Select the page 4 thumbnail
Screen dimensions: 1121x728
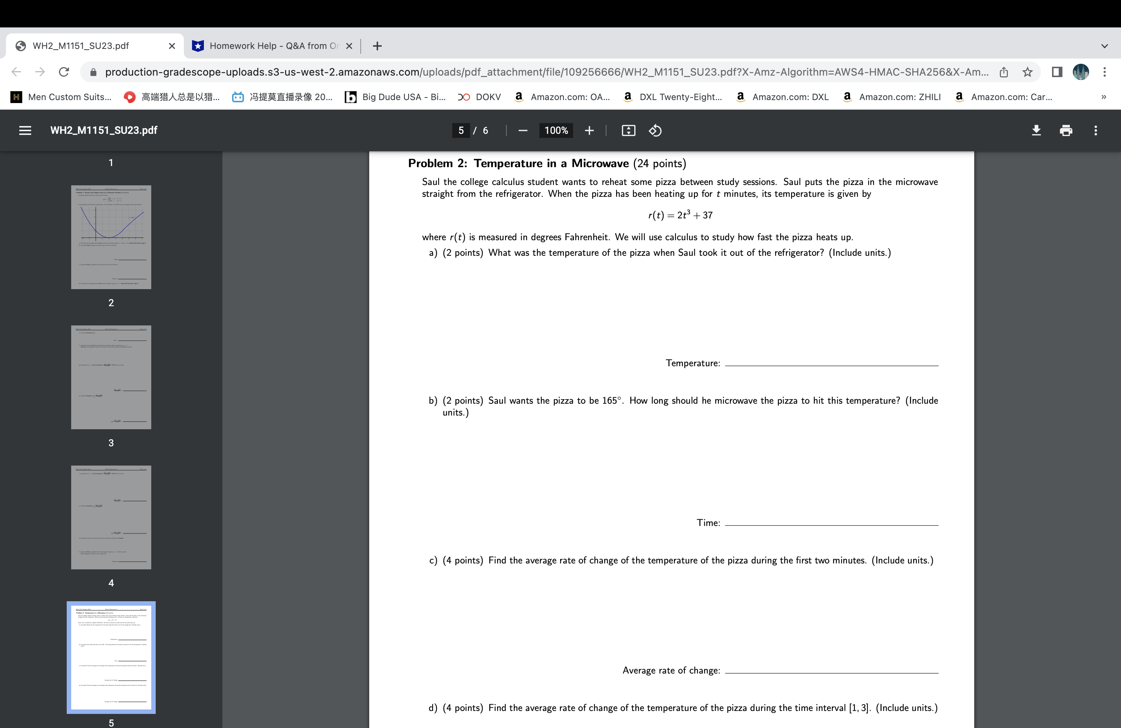coord(111,517)
